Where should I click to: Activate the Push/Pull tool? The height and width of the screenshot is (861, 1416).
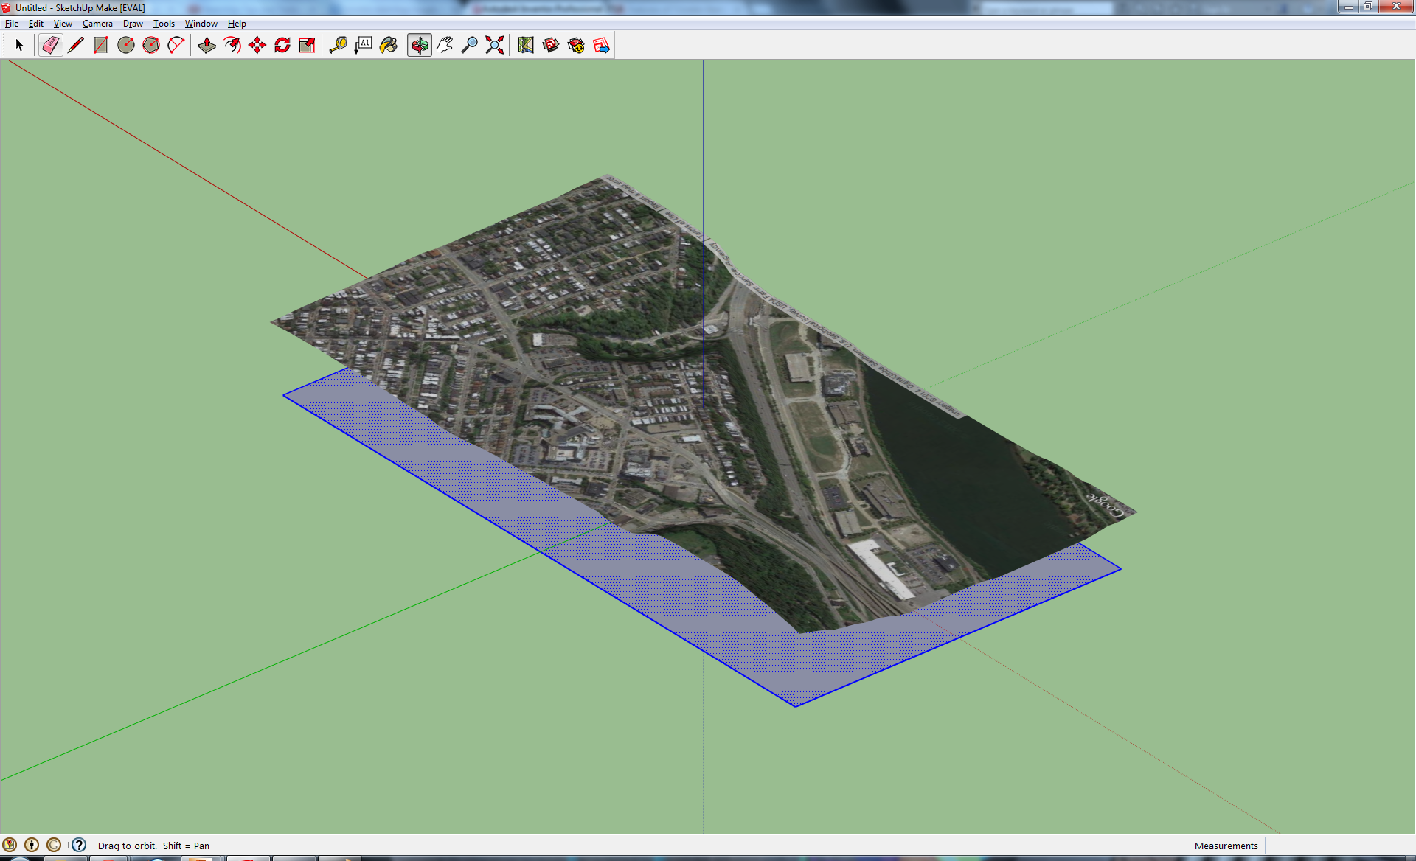[206, 45]
